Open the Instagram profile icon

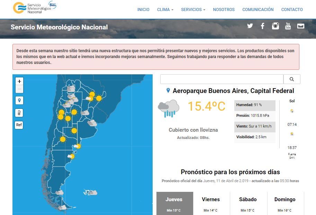pyautogui.click(x=275, y=26)
